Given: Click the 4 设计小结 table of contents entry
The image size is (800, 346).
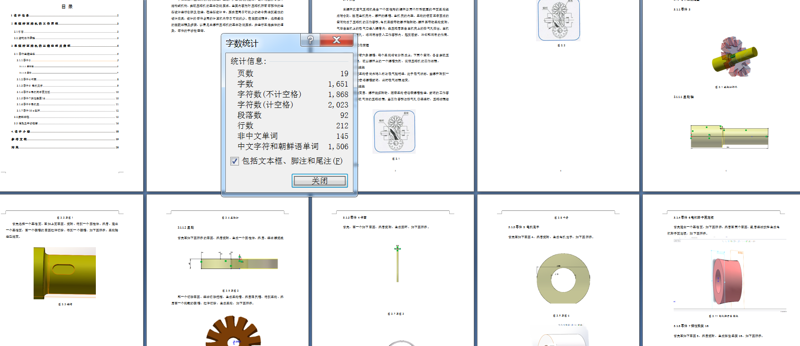Looking at the screenshot, I should pyautogui.click(x=65, y=132).
